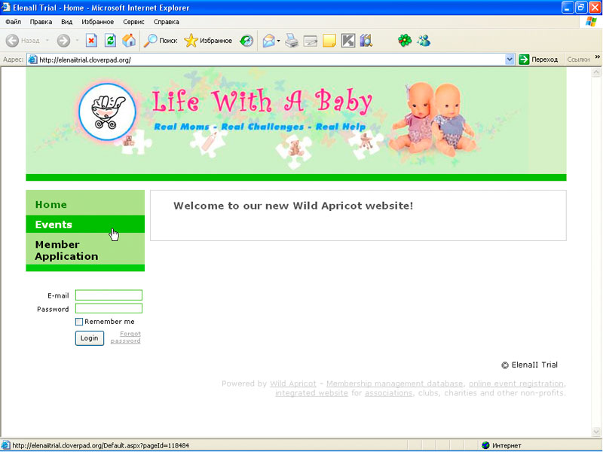The height and width of the screenshot is (452, 603).
Task: Click the Print toolbar icon
Action: coord(292,41)
